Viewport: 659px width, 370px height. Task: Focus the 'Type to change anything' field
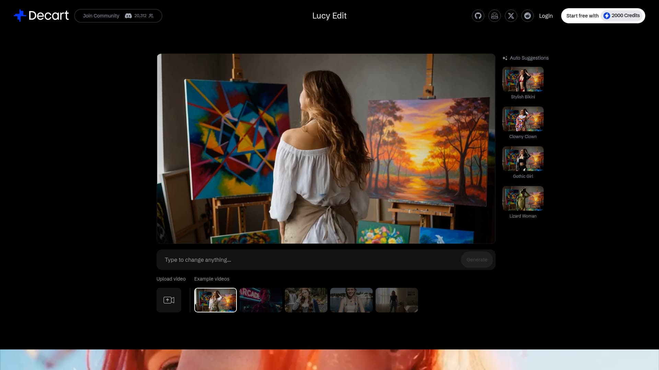[309, 260]
